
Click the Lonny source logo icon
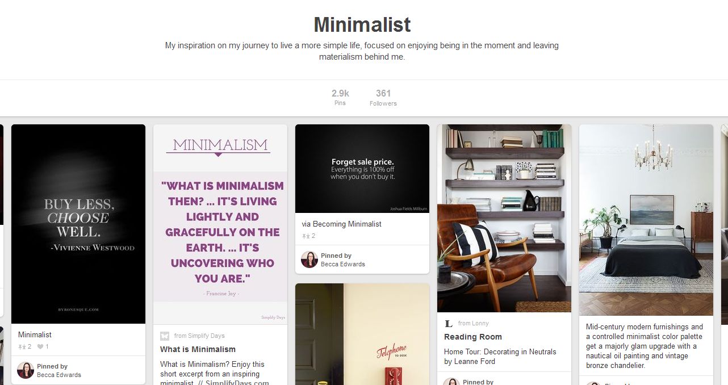point(449,323)
